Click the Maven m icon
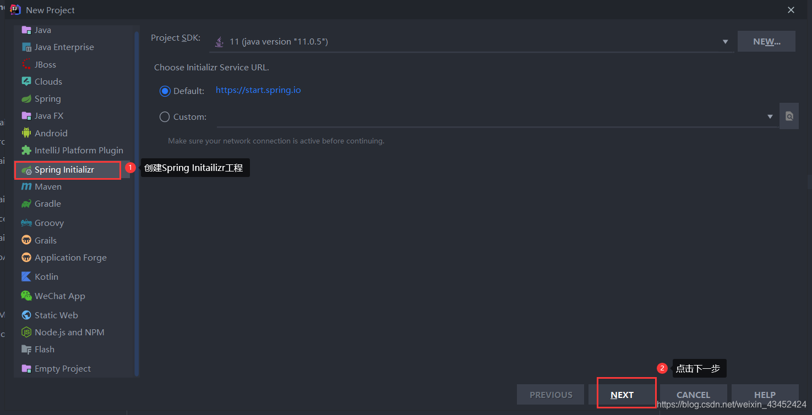The image size is (812, 415). click(26, 187)
